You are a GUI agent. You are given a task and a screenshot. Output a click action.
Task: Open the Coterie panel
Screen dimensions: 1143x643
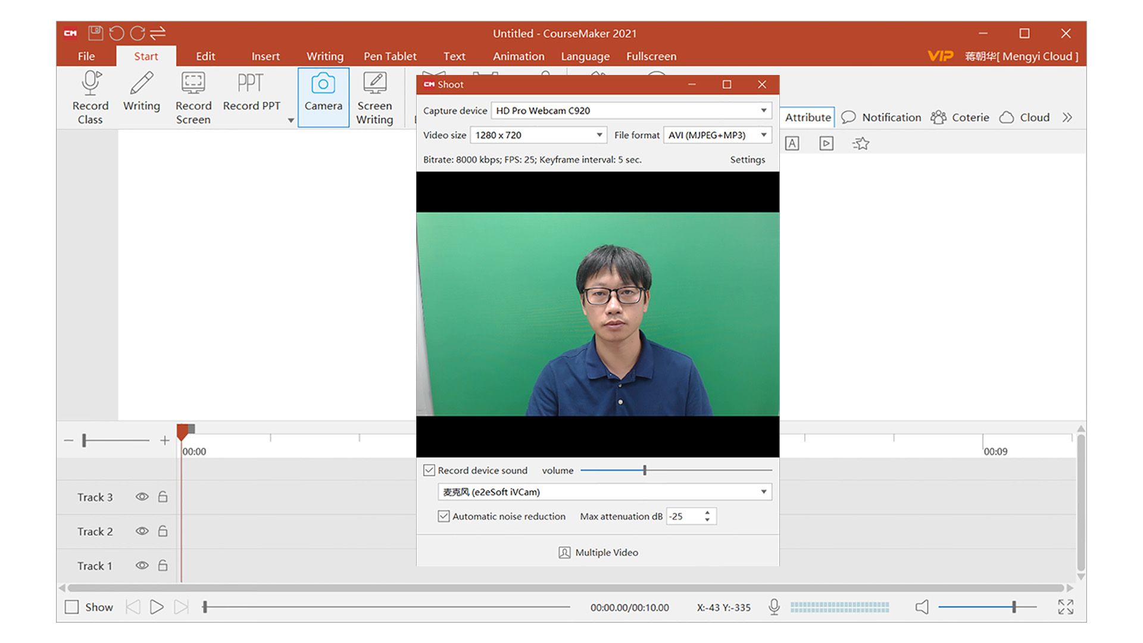point(960,117)
